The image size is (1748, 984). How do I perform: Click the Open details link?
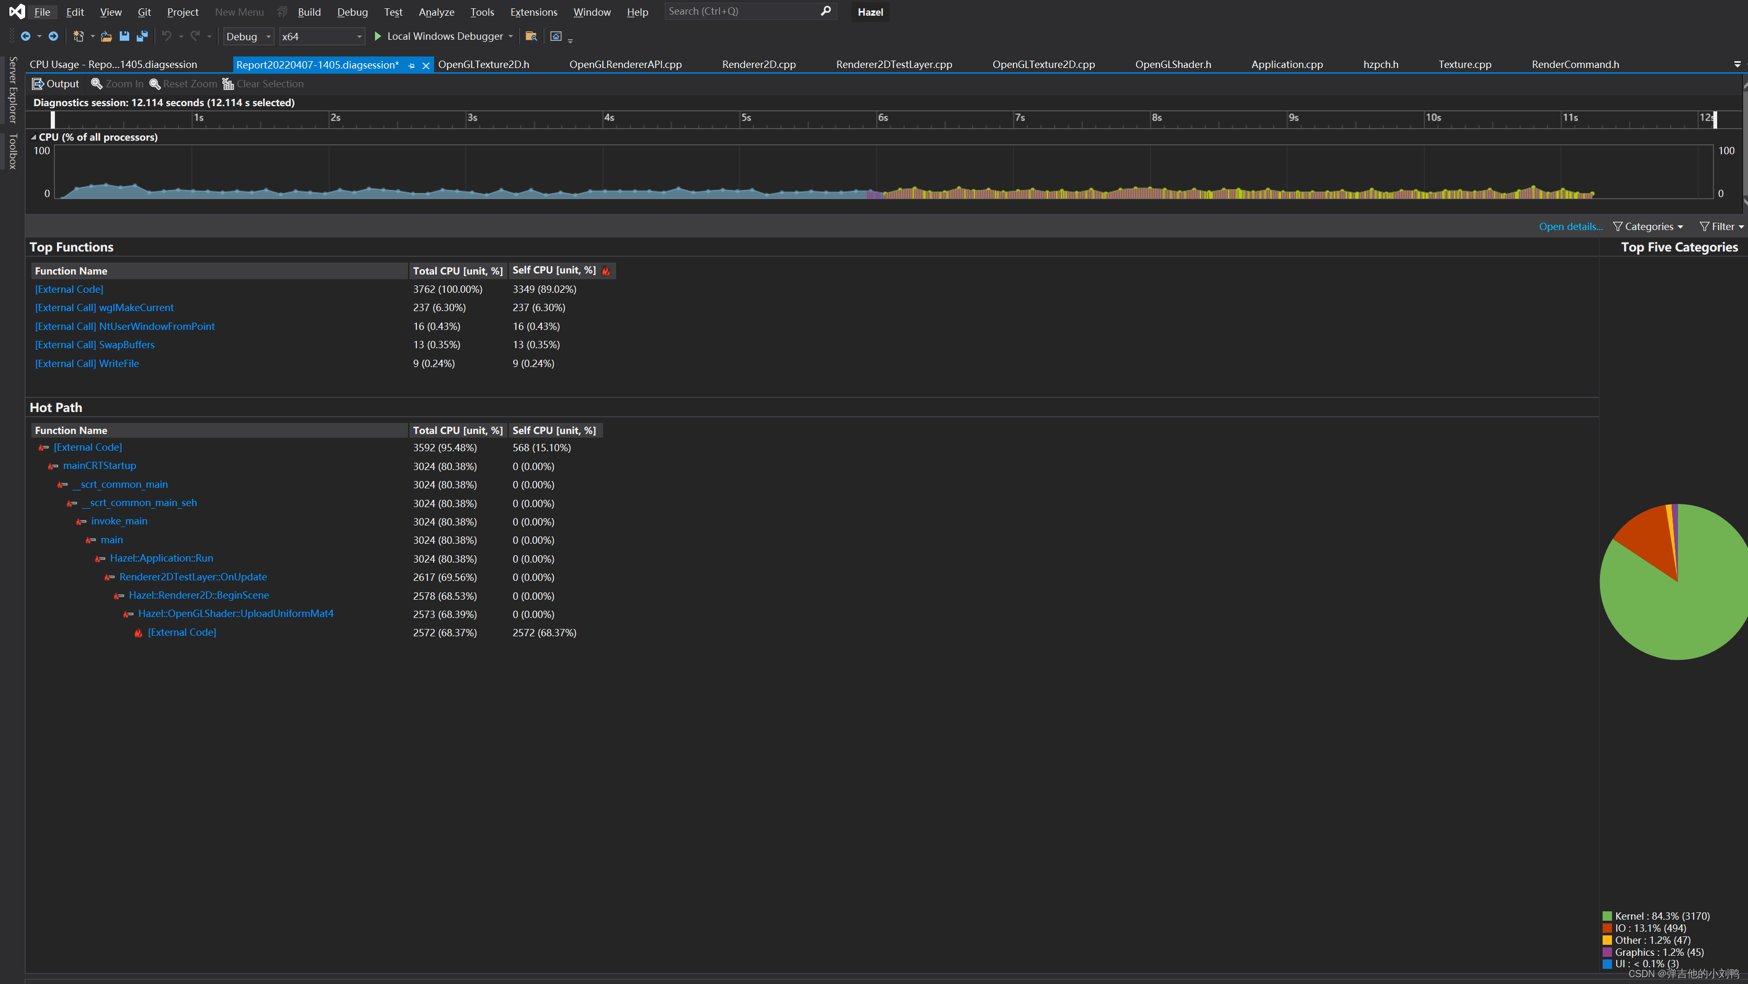pyautogui.click(x=1570, y=226)
